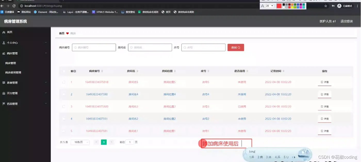Screen dimensions: 361x162
Task: Go to next page arrow in pagination
Action: tap(111, 142)
